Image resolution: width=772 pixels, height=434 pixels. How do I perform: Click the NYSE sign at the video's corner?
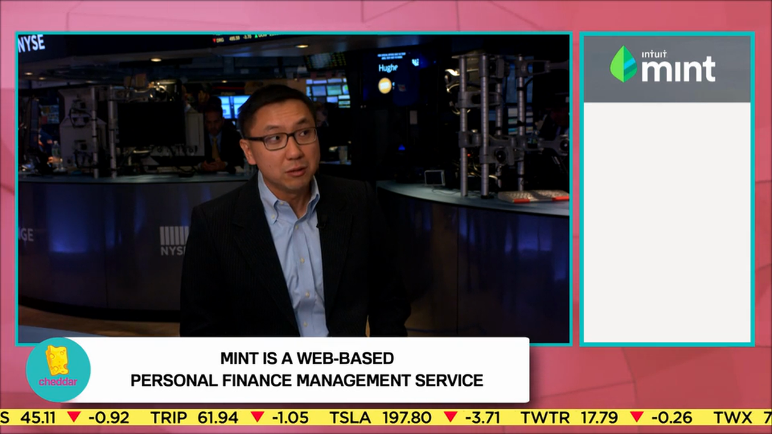point(31,43)
